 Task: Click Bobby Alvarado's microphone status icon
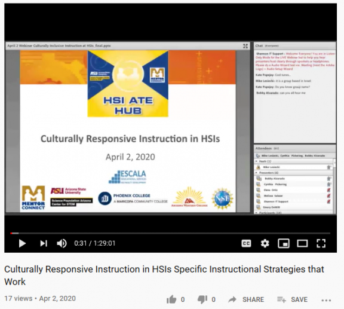pos(329,179)
